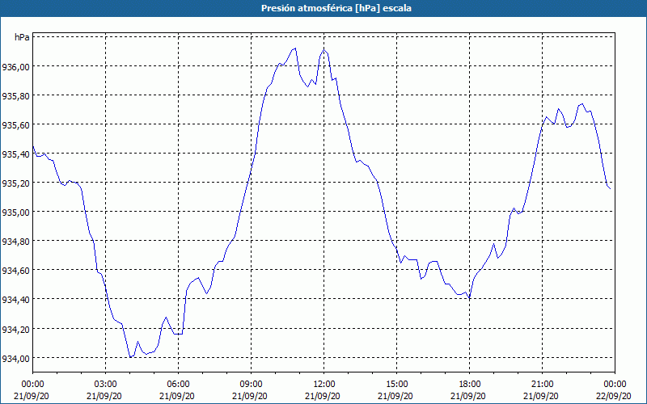Viewport: 647px width, 404px height.
Task: Select the 03:00 time axis marker
Action: [x=106, y=385]
